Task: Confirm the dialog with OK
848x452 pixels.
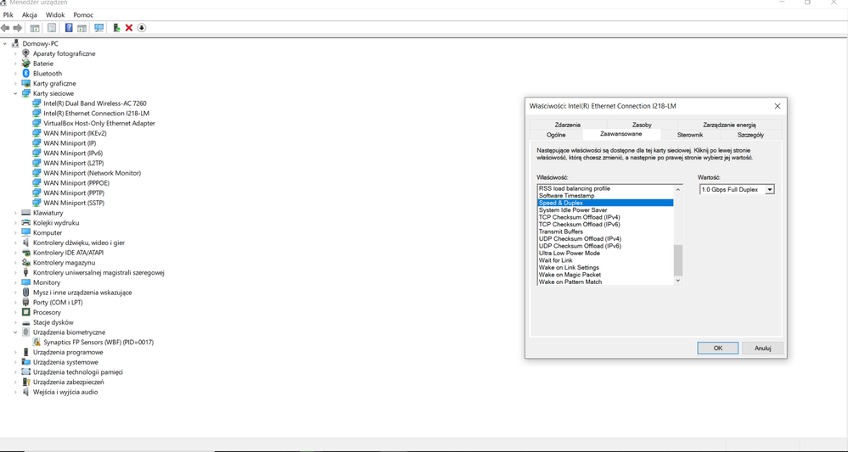Action: (x=717, y=348)
